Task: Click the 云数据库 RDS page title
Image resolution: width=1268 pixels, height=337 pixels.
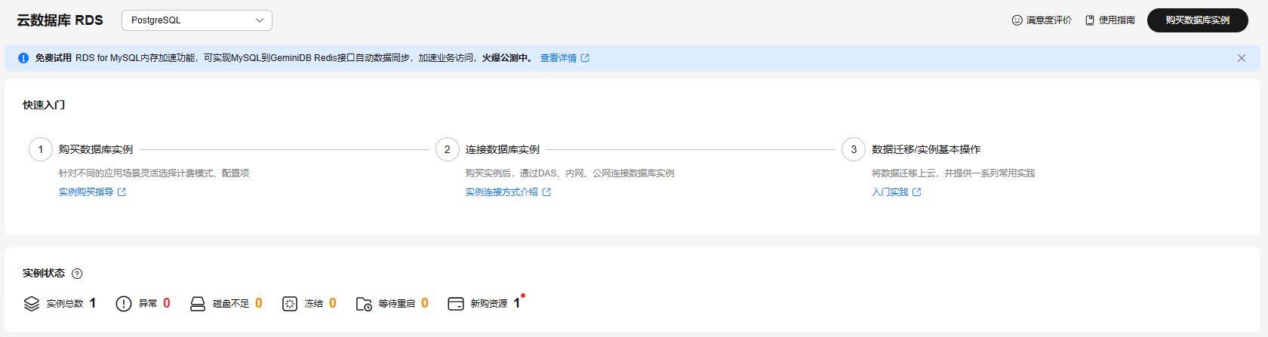Action: pos(60,20)
